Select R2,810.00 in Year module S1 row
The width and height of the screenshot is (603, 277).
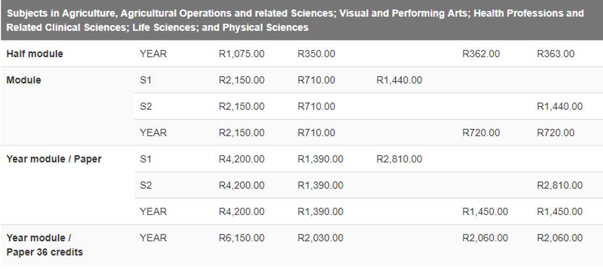click(399, 159)
